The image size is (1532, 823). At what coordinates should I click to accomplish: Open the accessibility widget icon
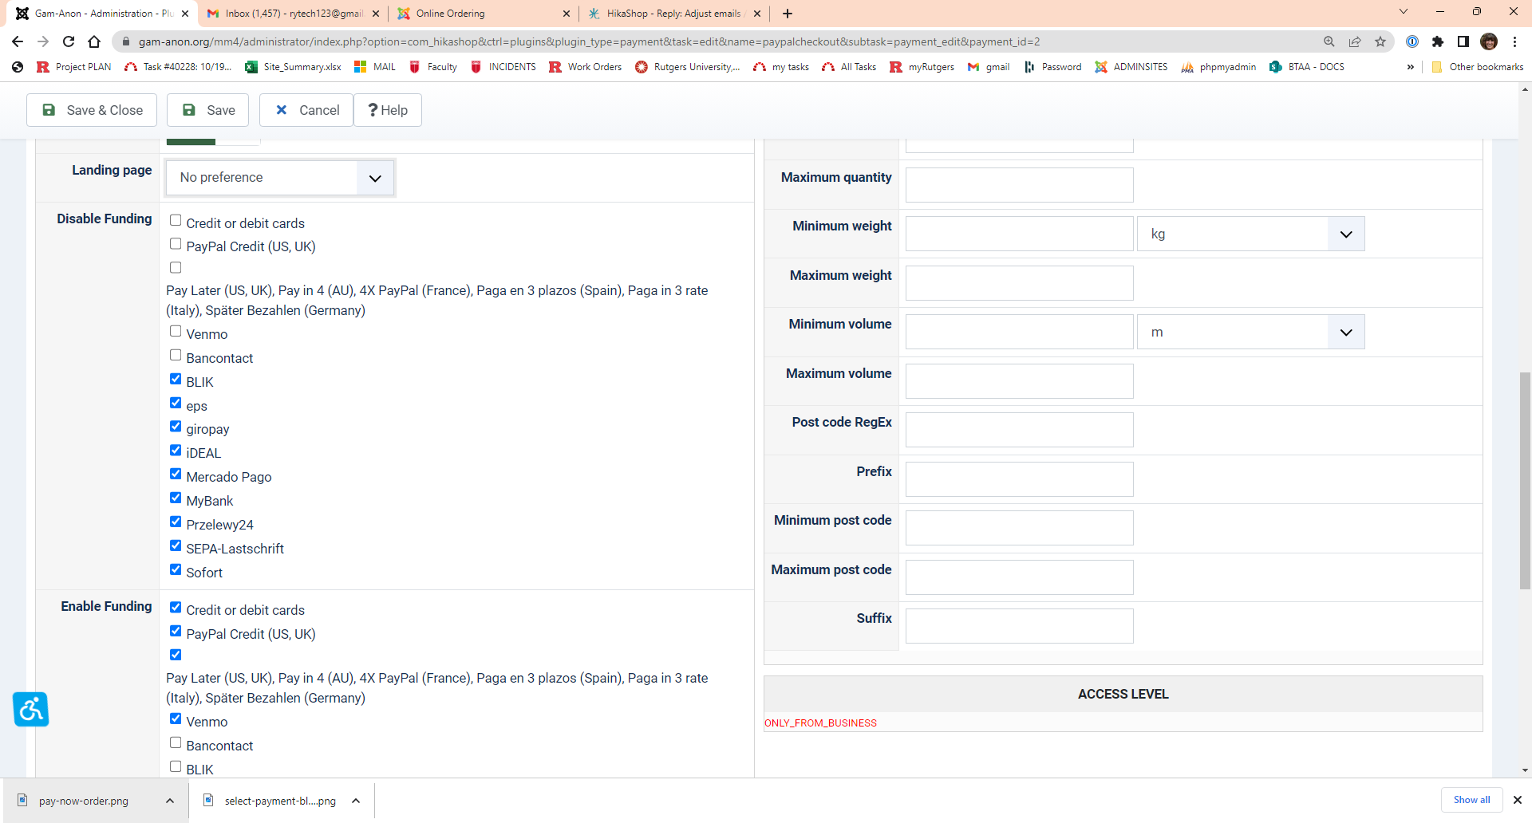pos(31,709)
